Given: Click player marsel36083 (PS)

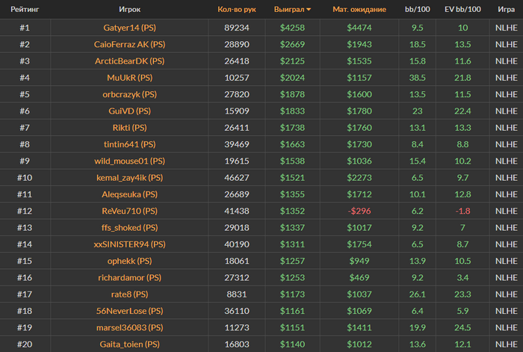Looking at the screenshot, I should coord(130,327).
